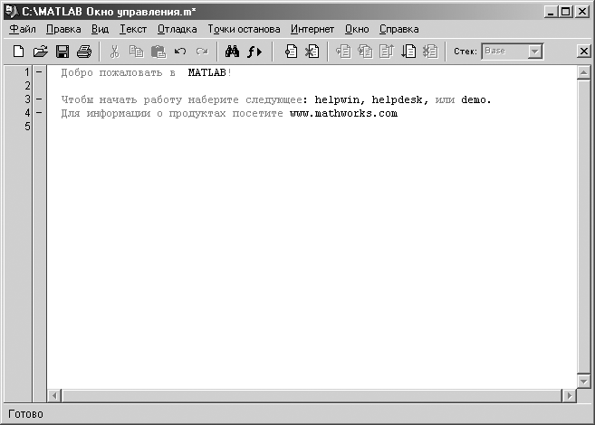Click the MATLAB editor title bar icon
Image resolution: width=595 pixels, height=425 pixels.
coord(12,12)
